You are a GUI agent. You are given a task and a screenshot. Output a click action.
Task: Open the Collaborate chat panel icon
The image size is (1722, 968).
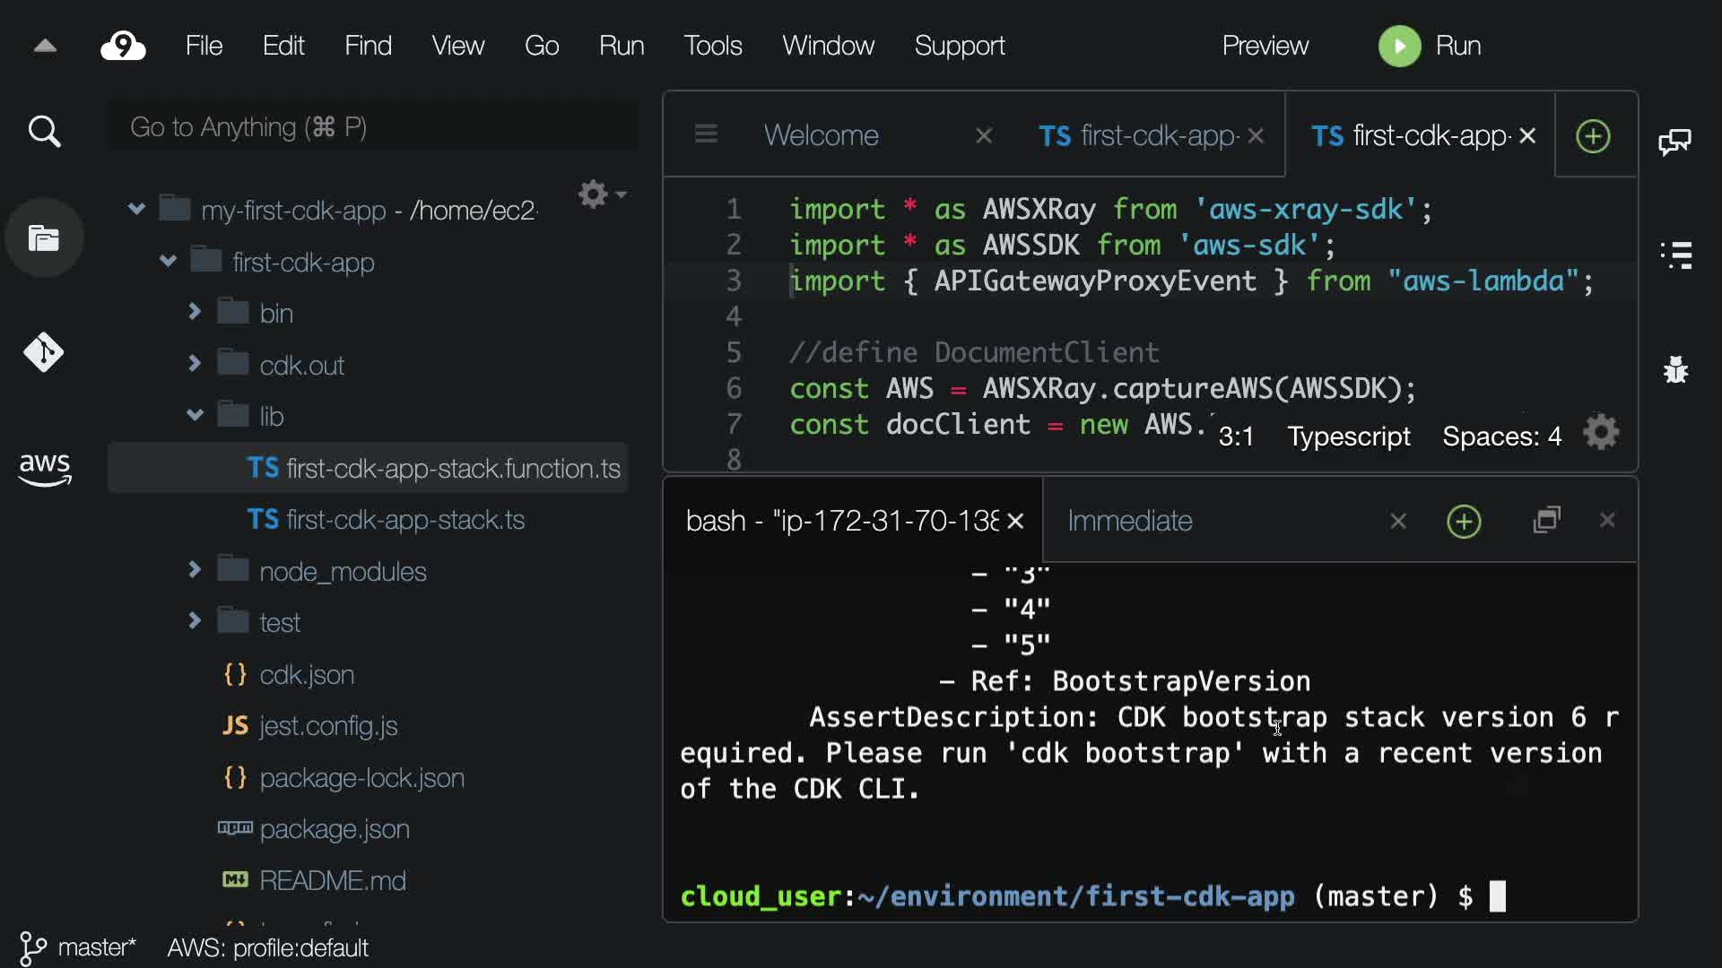[x=1674, y=141]
